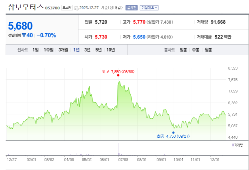Click the 09/01 x-axis date label

pos(161,160)
